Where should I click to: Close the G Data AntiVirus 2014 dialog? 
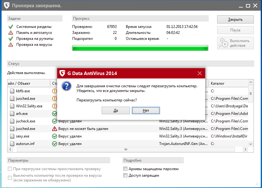tap(200, 73)
